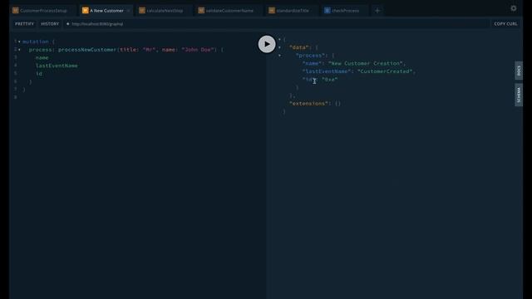
Task: Switch to the checkProcess tab
Action: [345, 11]
